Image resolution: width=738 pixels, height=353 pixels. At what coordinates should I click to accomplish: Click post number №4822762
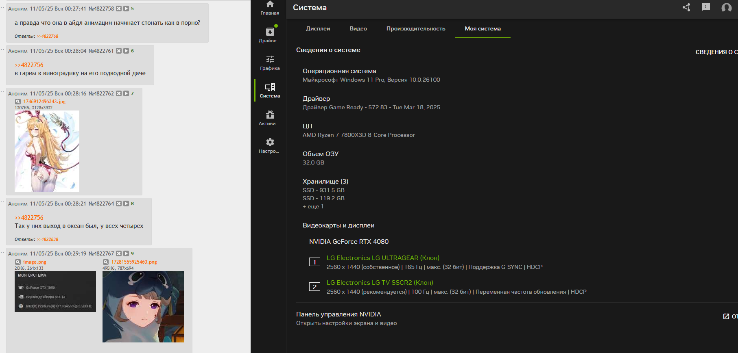tap(101, 93)
